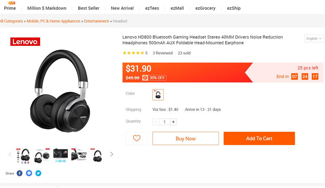Show previous product thumbnails arrow
The image size is (325, 188).
coord(10,154)
